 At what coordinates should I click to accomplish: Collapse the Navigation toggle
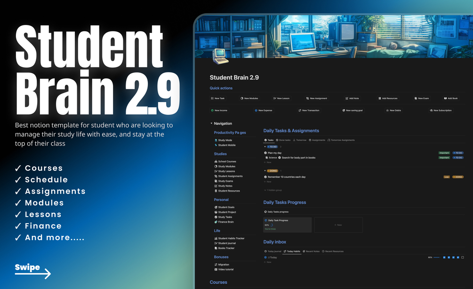click(x=211, y=123)
